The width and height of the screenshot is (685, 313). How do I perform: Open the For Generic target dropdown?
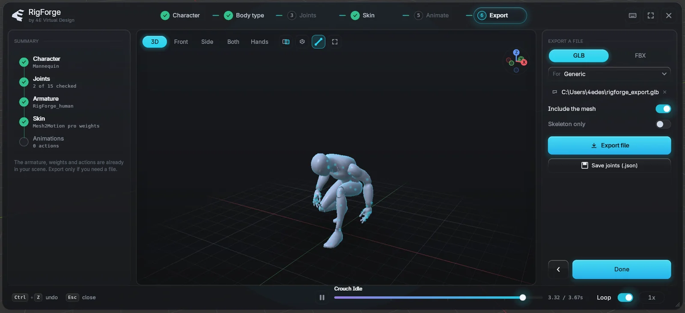[609, 74]
